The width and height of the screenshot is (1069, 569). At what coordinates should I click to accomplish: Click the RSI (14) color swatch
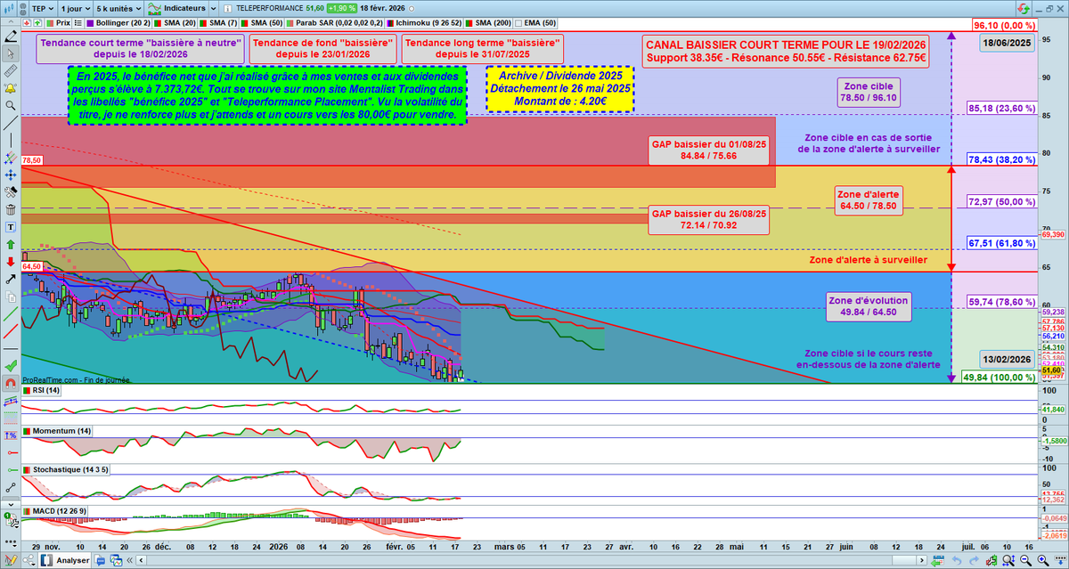tap(27, 390)
